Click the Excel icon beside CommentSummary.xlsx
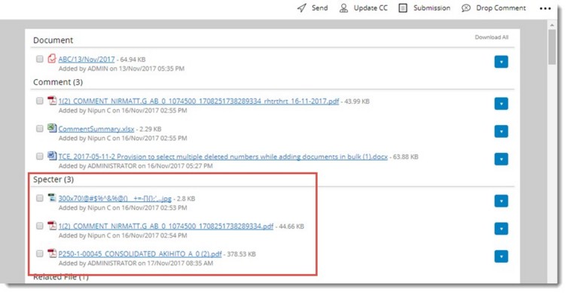567x293 pixels. point(52,128)
